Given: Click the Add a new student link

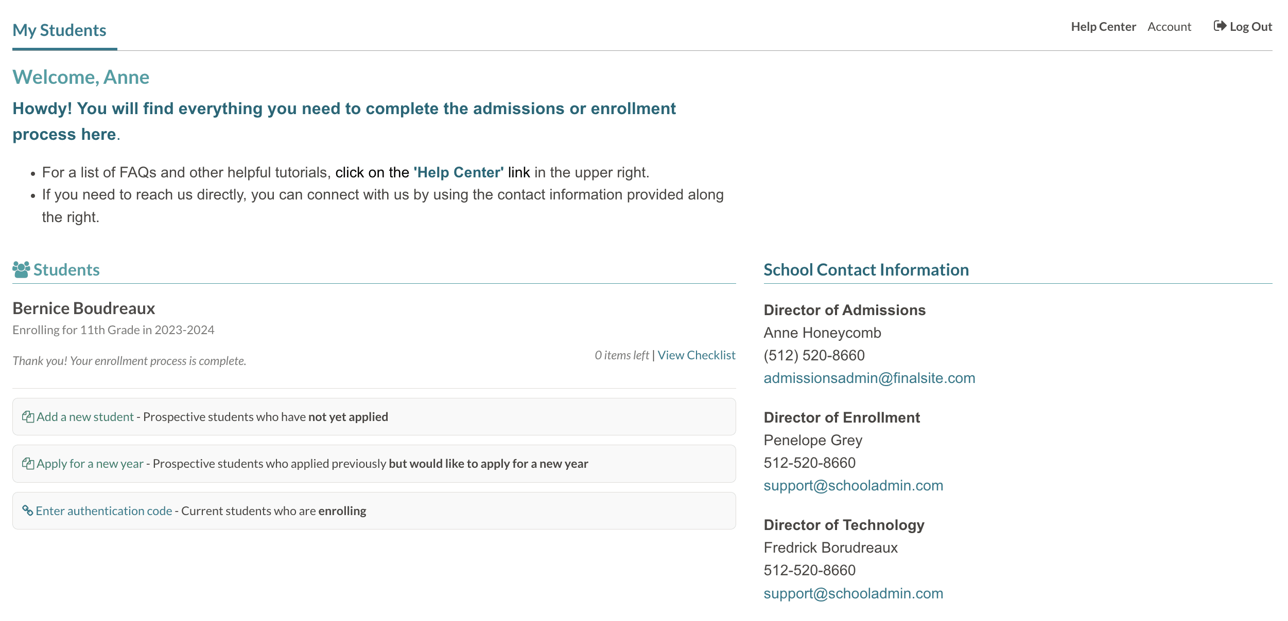Looking at the screenshot, I should pyautogui.click(x=85, y=417).
